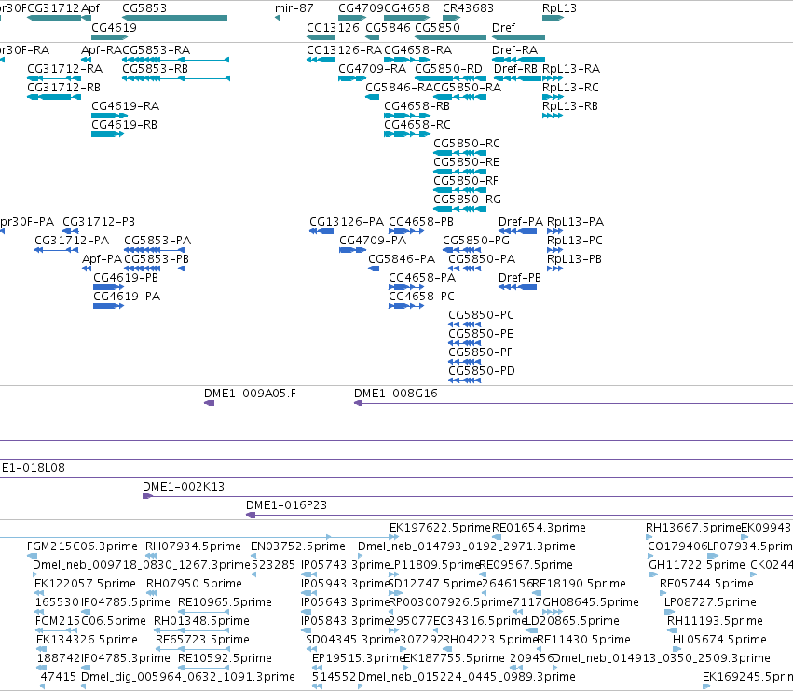Select transcript CG5846-RA
Viewport: 793px width, 691px height.
point(399,88)
